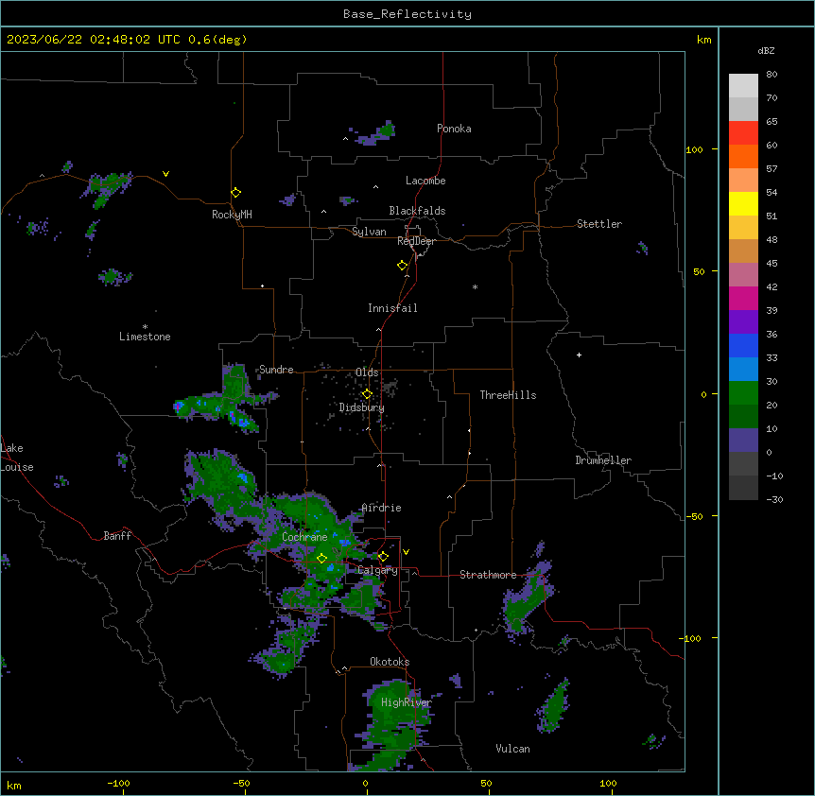Select the dark orange 57-60 dBZ swatch

click(743, 156)
